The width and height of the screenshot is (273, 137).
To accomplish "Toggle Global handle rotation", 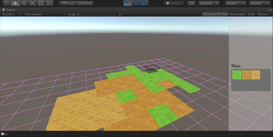I will pos(85,3).
